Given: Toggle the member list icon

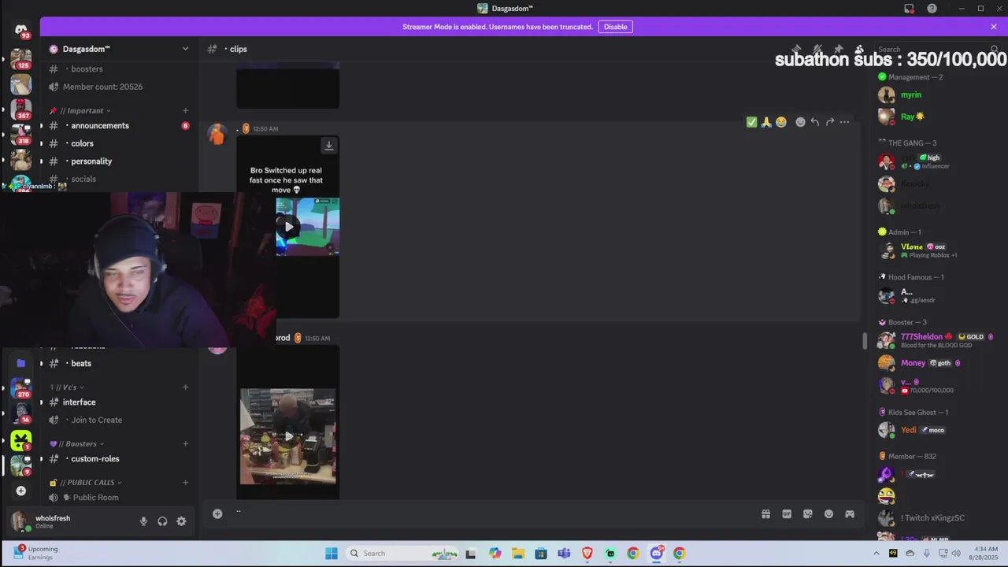Looking at the screenshot, I should (x=859, y=49).
